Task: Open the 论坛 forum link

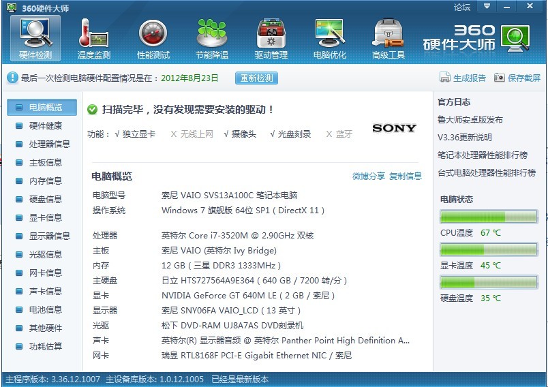Action: click(462, 7)
